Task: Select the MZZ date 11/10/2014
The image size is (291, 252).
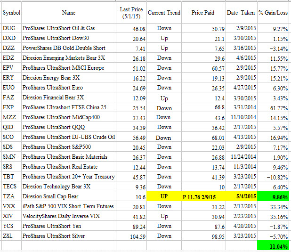Action: (241, 117)
